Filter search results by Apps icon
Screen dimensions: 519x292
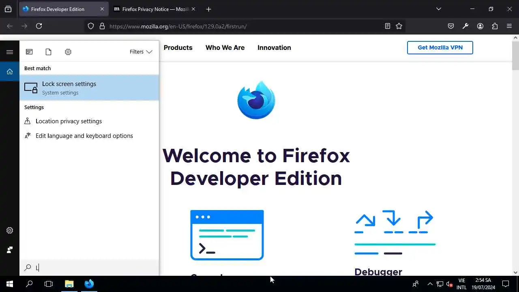coord(29,52)
